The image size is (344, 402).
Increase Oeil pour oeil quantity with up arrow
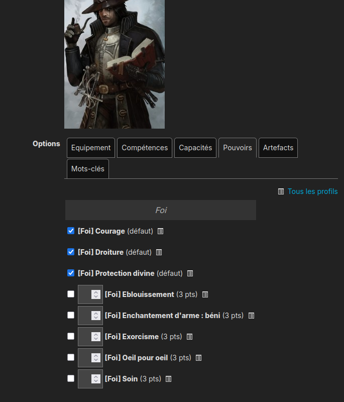96,356
